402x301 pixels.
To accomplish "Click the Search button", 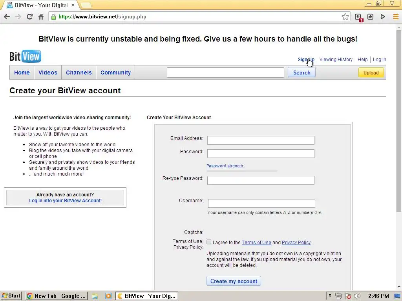I will coord(301,73).
